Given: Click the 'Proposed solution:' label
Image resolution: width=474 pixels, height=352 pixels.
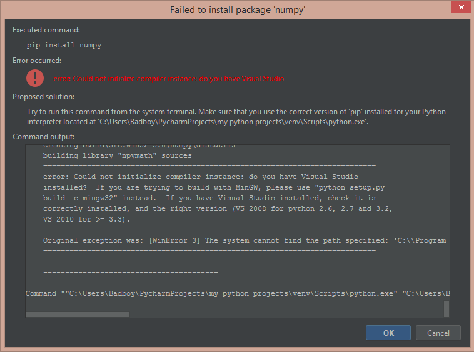Looking at the screenshot, I should pyautogui.click(x=43, y=97).
